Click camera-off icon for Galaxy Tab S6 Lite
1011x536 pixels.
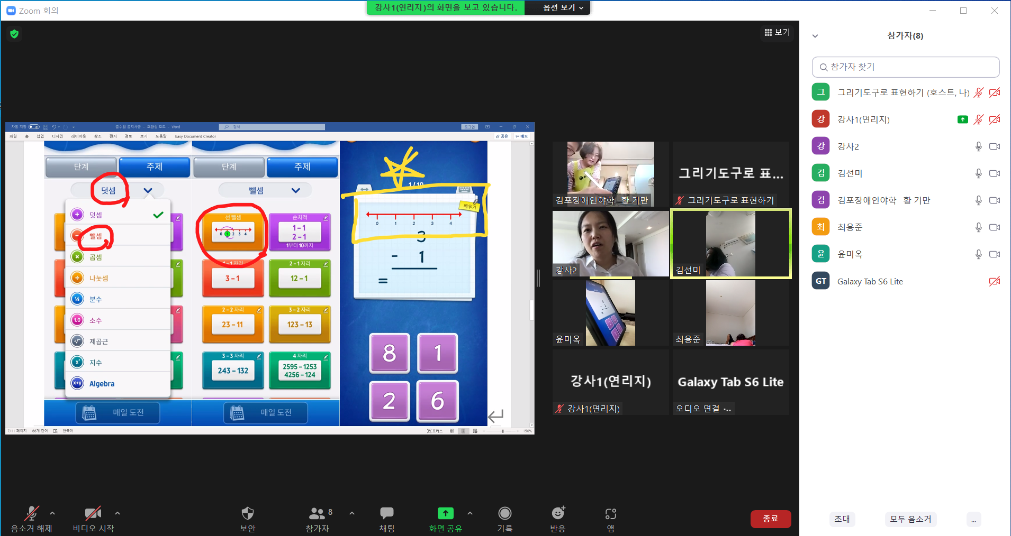[995, 281]
